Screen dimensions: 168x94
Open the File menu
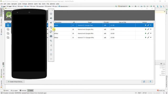(x=2, y=4)
